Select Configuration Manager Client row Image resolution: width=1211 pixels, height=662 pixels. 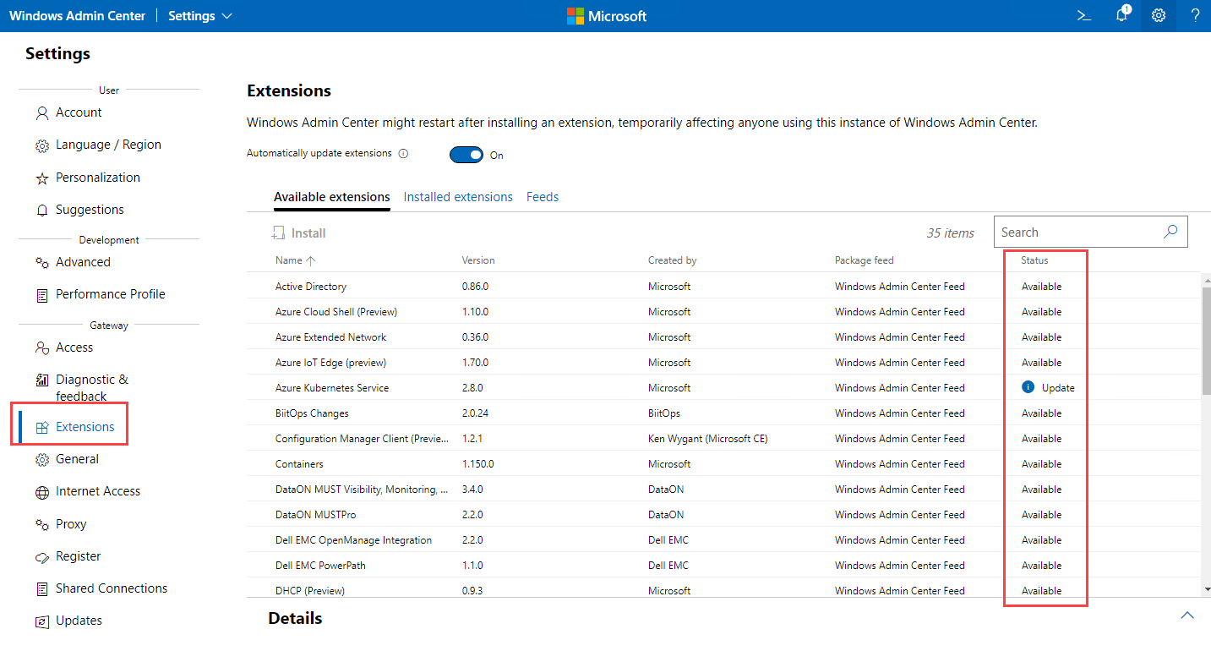click(x=723, y=438)
